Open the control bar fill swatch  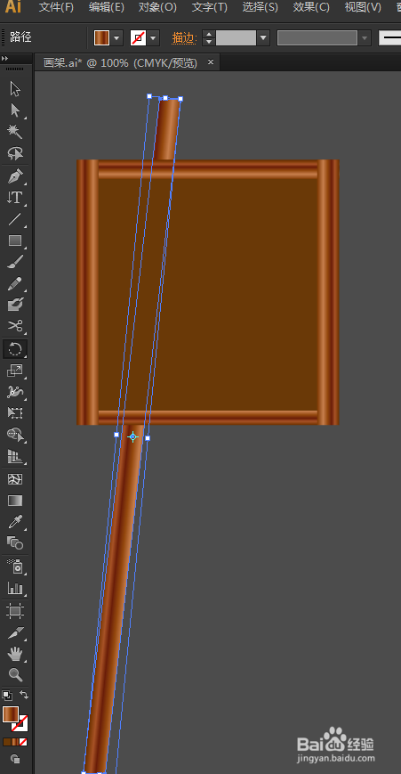pyautogui.click(x=101, y=38)
